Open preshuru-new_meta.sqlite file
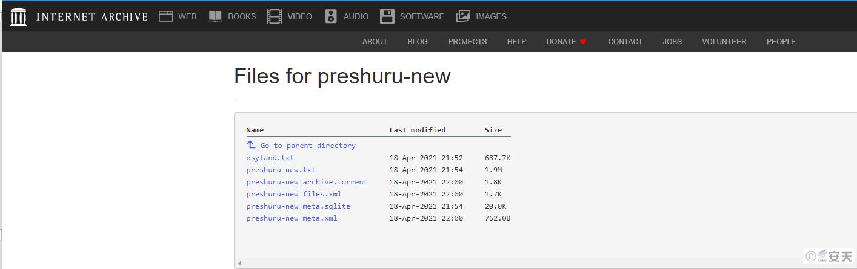 pyautogui.click(x=298, y=206)
